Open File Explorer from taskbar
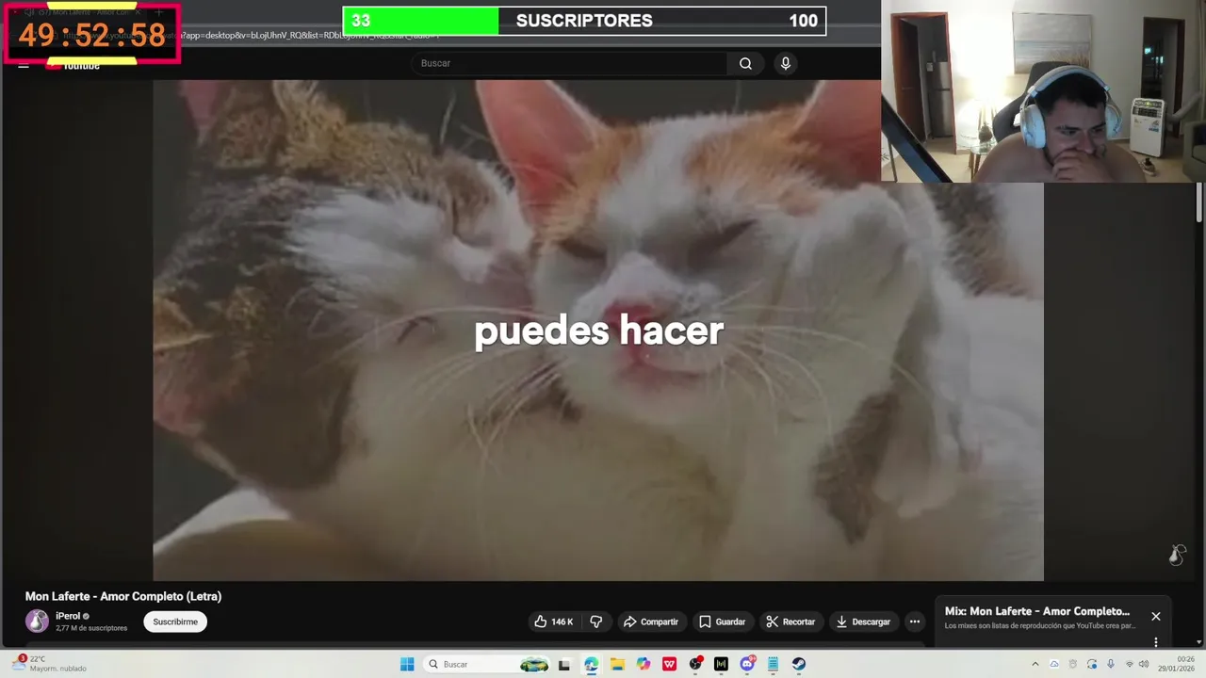 [x=617, y=664]
